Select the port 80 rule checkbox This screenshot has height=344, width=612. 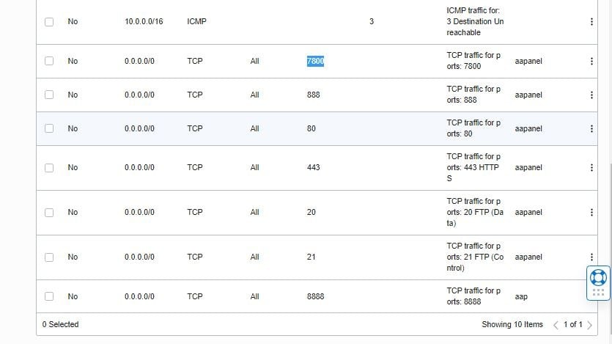click(x=49, y=128)
